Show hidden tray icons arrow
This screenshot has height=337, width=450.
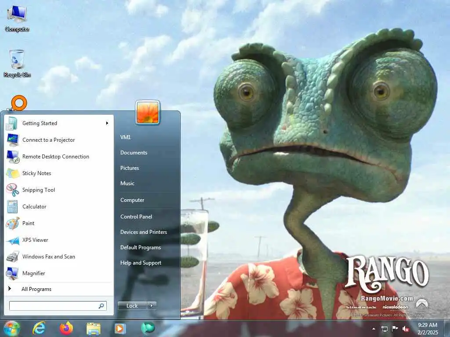coord(374,329)
